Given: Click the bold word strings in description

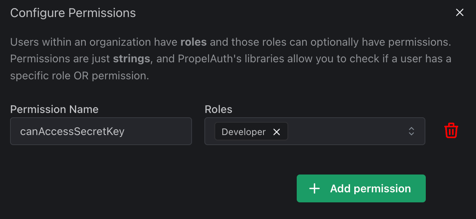Looking at the screenshot, I should [x=131, y=59].
